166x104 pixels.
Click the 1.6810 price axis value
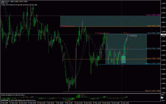[163, 22]
